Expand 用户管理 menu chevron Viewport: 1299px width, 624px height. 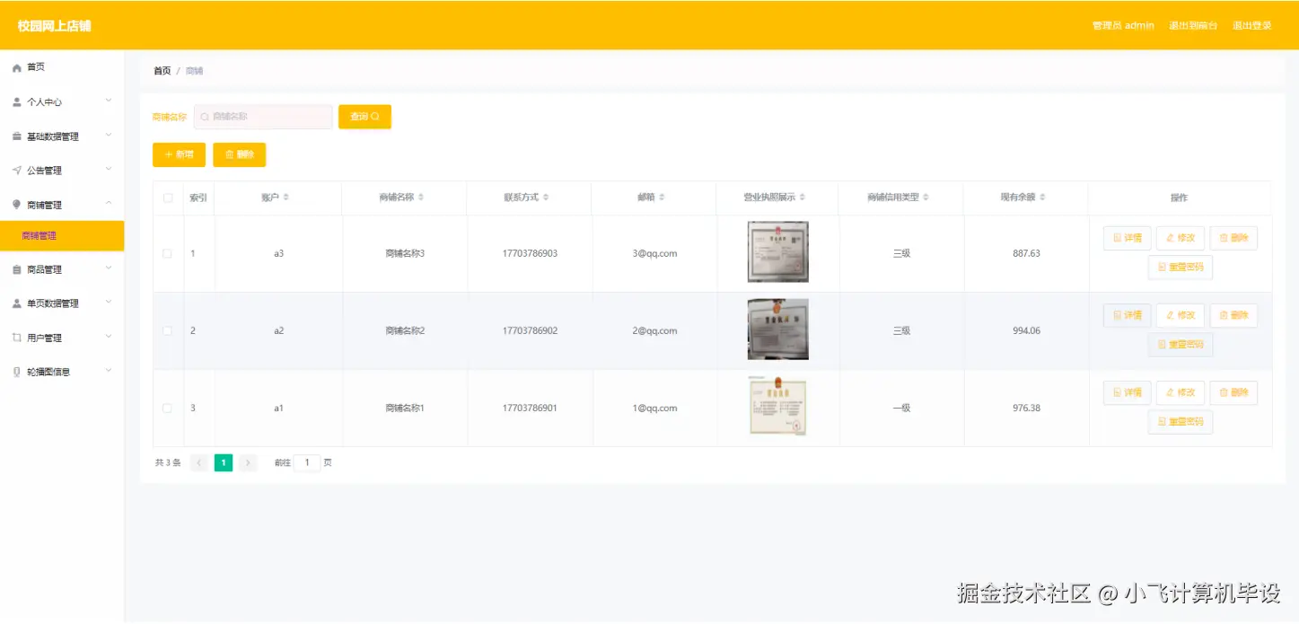point(109,337)
